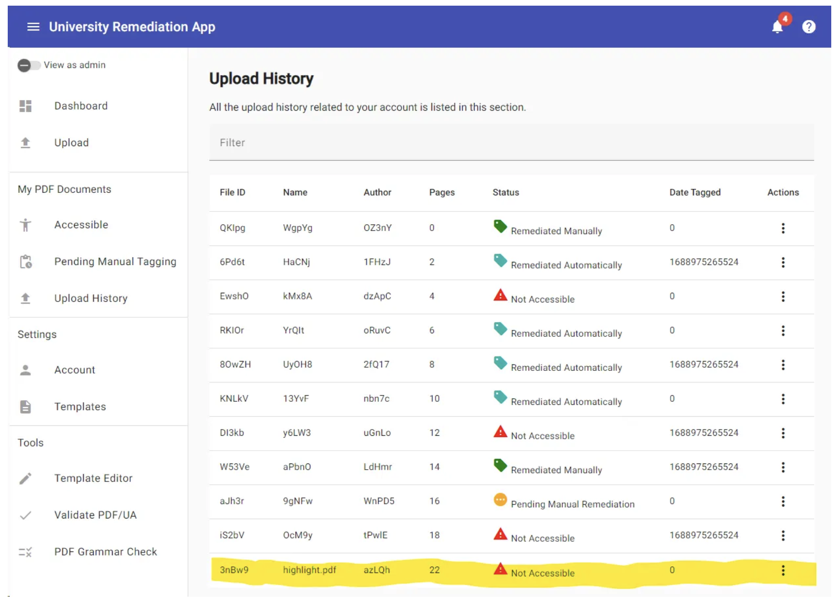Open actions menu for EwshO row
This screenshot has height=607, width=840.
[x=783, y=297]
